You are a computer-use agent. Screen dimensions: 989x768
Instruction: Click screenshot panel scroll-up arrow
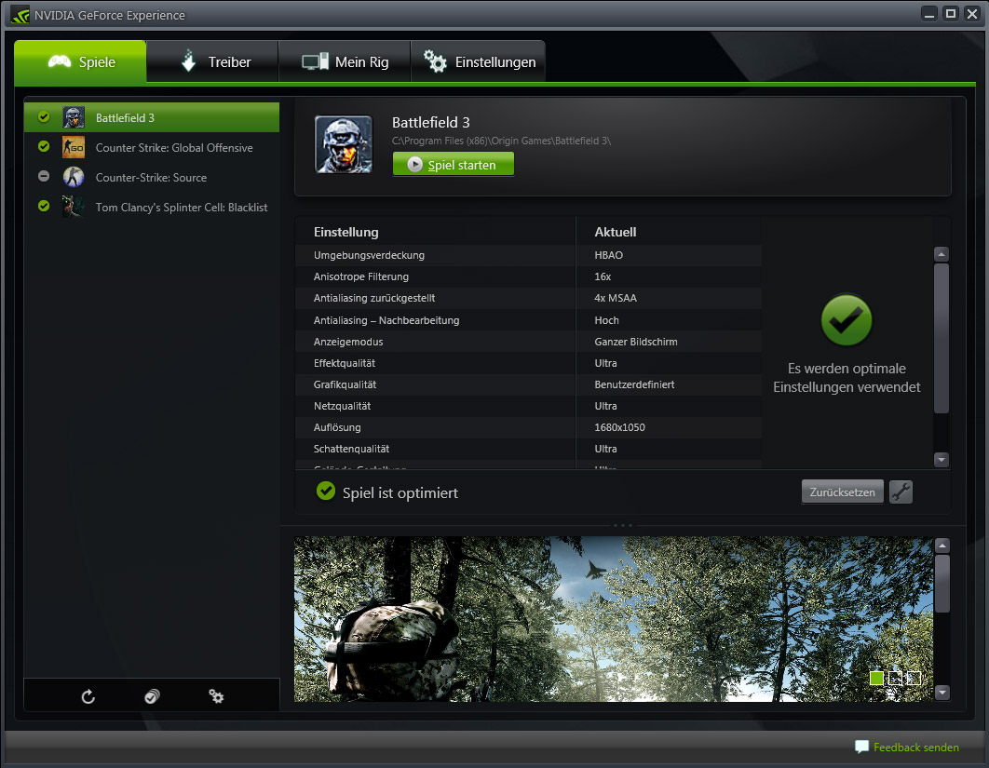click(942, 546)
